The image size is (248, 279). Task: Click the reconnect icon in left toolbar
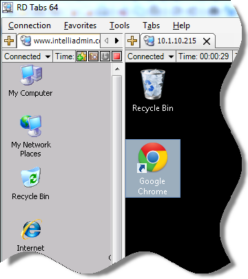point(105,56)
